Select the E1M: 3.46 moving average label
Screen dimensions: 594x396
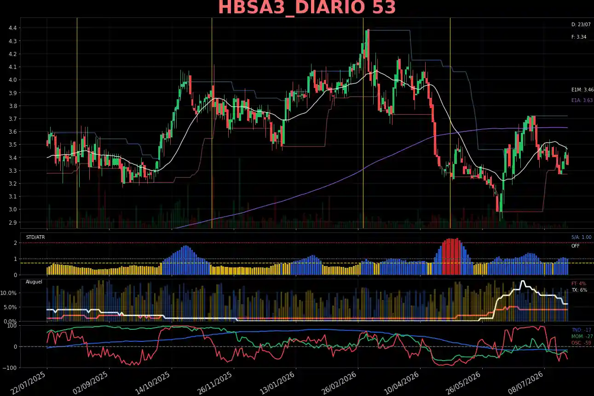[582, 90]
